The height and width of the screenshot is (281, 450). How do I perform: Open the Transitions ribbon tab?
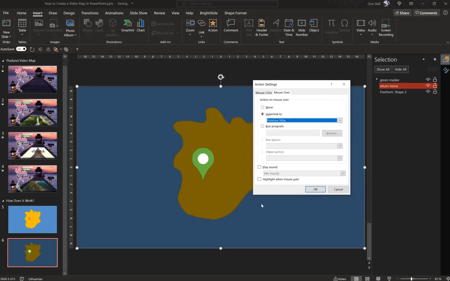90,13
